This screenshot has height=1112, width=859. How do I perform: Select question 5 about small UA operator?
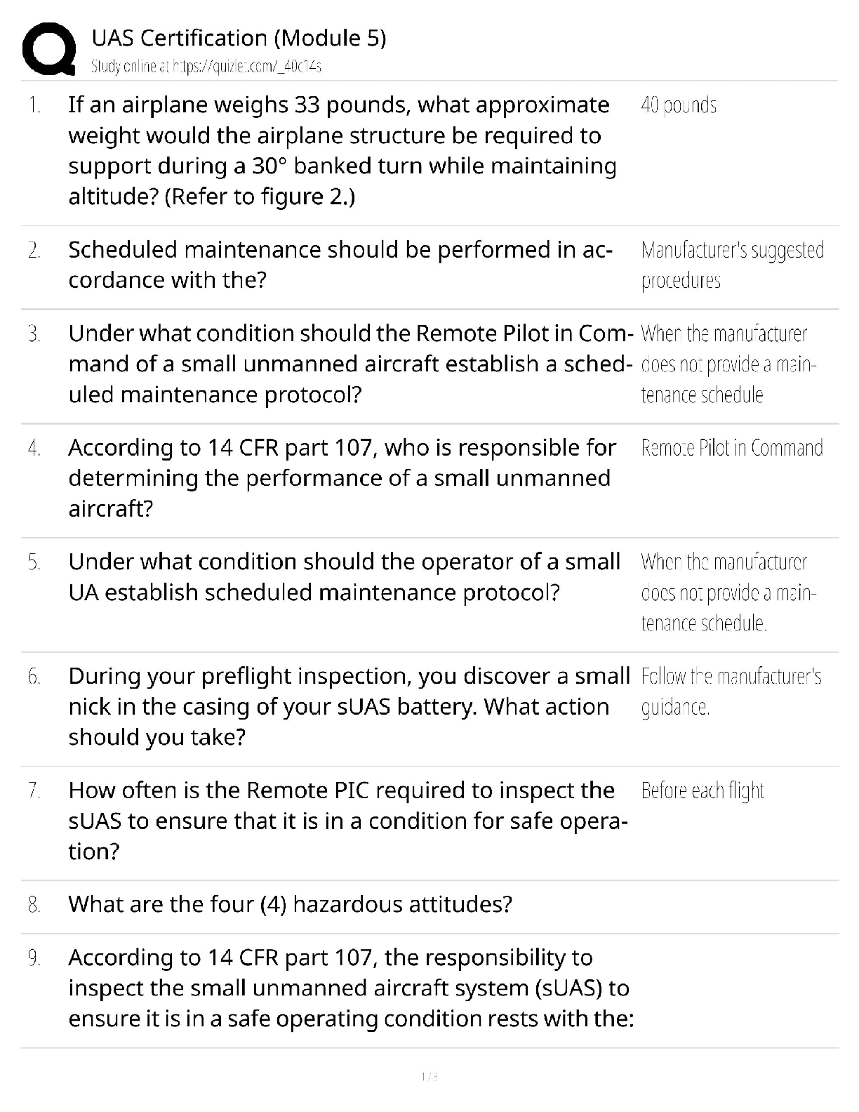344,577
